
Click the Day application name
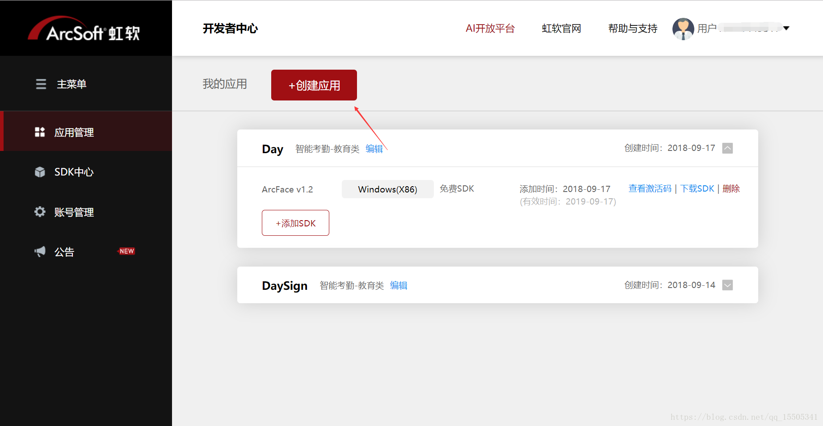273,149
